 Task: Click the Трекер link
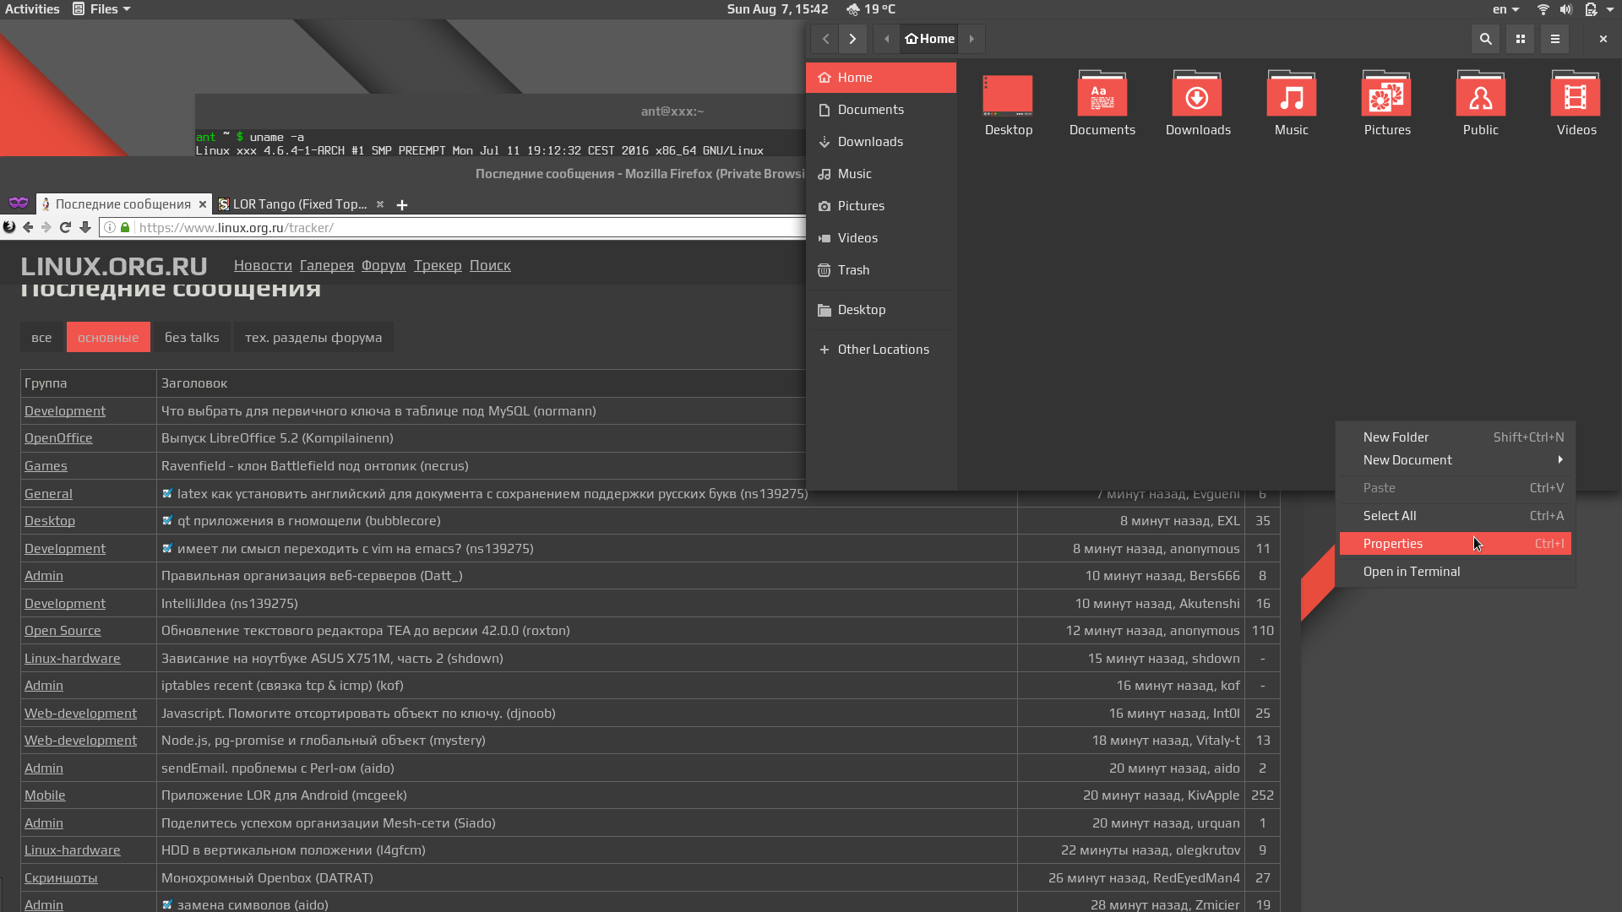pyautogui.click(x=438, y=265)
